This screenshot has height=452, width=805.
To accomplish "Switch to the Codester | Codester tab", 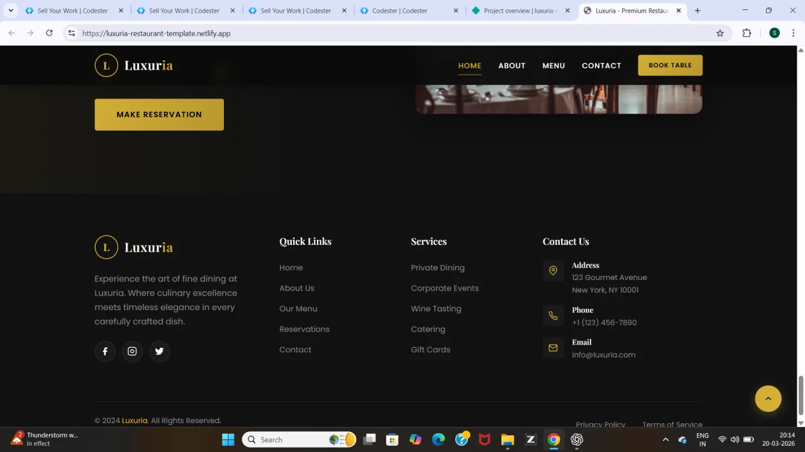I will (410, 11).
